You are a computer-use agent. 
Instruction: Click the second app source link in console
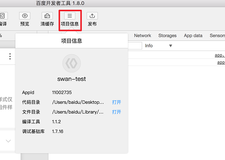coord(221,62)
